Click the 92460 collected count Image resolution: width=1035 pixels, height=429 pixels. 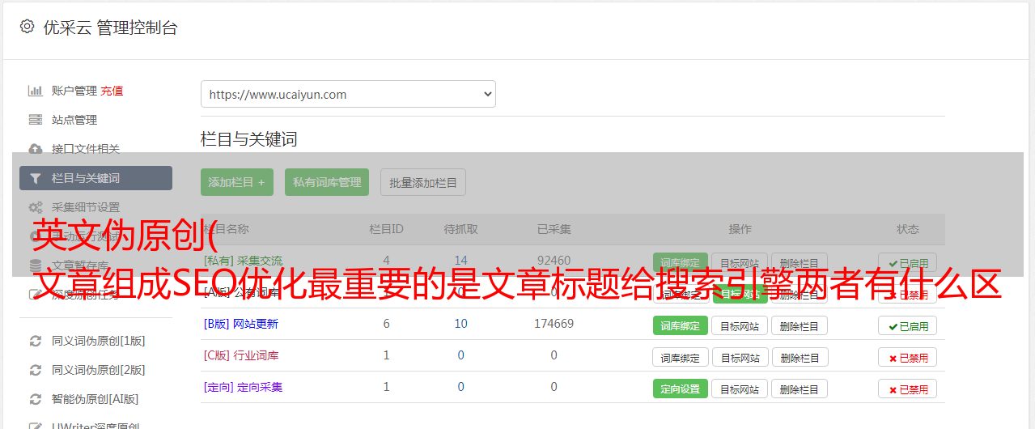tap(554, 261)
